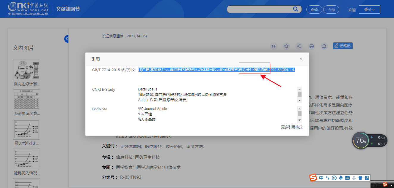This screenshot has height=188, width=394.
Task: Open the toolbox grid icon in the IME bar
Action: [367, 178]
